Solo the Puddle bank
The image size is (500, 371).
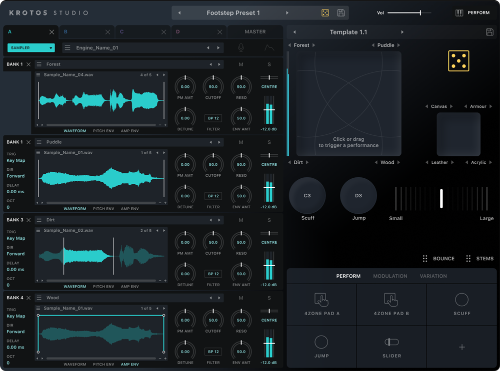tap(269, 142)
